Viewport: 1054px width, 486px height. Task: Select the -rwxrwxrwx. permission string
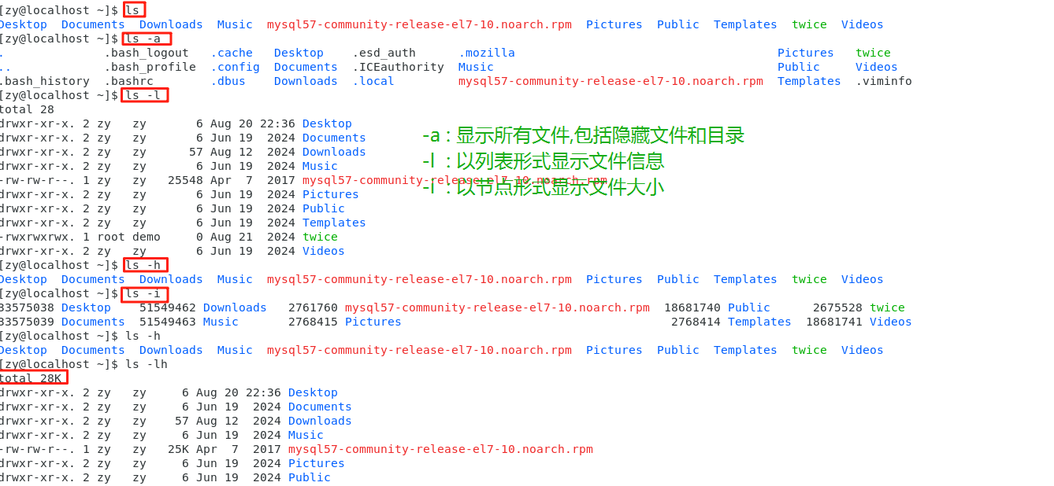coord(38,237)
